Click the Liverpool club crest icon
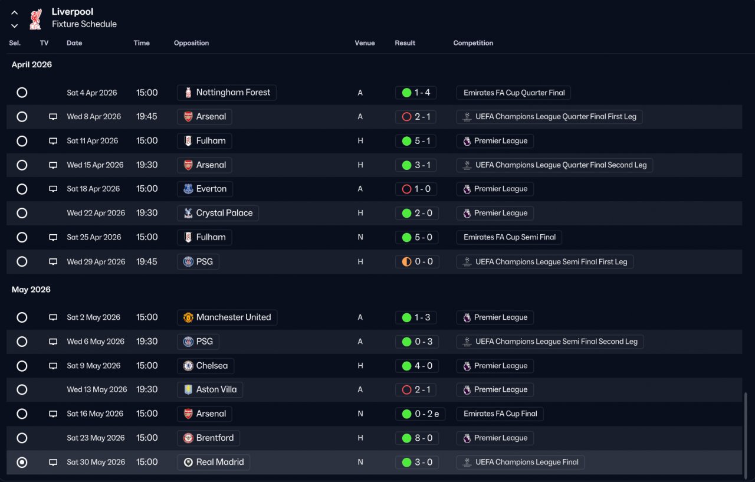 (x=36, y=18)
